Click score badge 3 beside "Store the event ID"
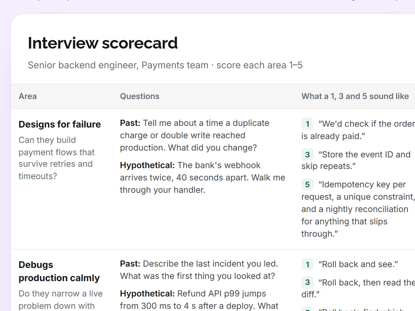 307,154
